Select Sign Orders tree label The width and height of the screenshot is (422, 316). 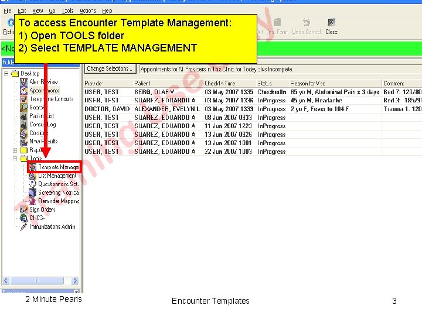pyautogui.click(x=42, y=209)
